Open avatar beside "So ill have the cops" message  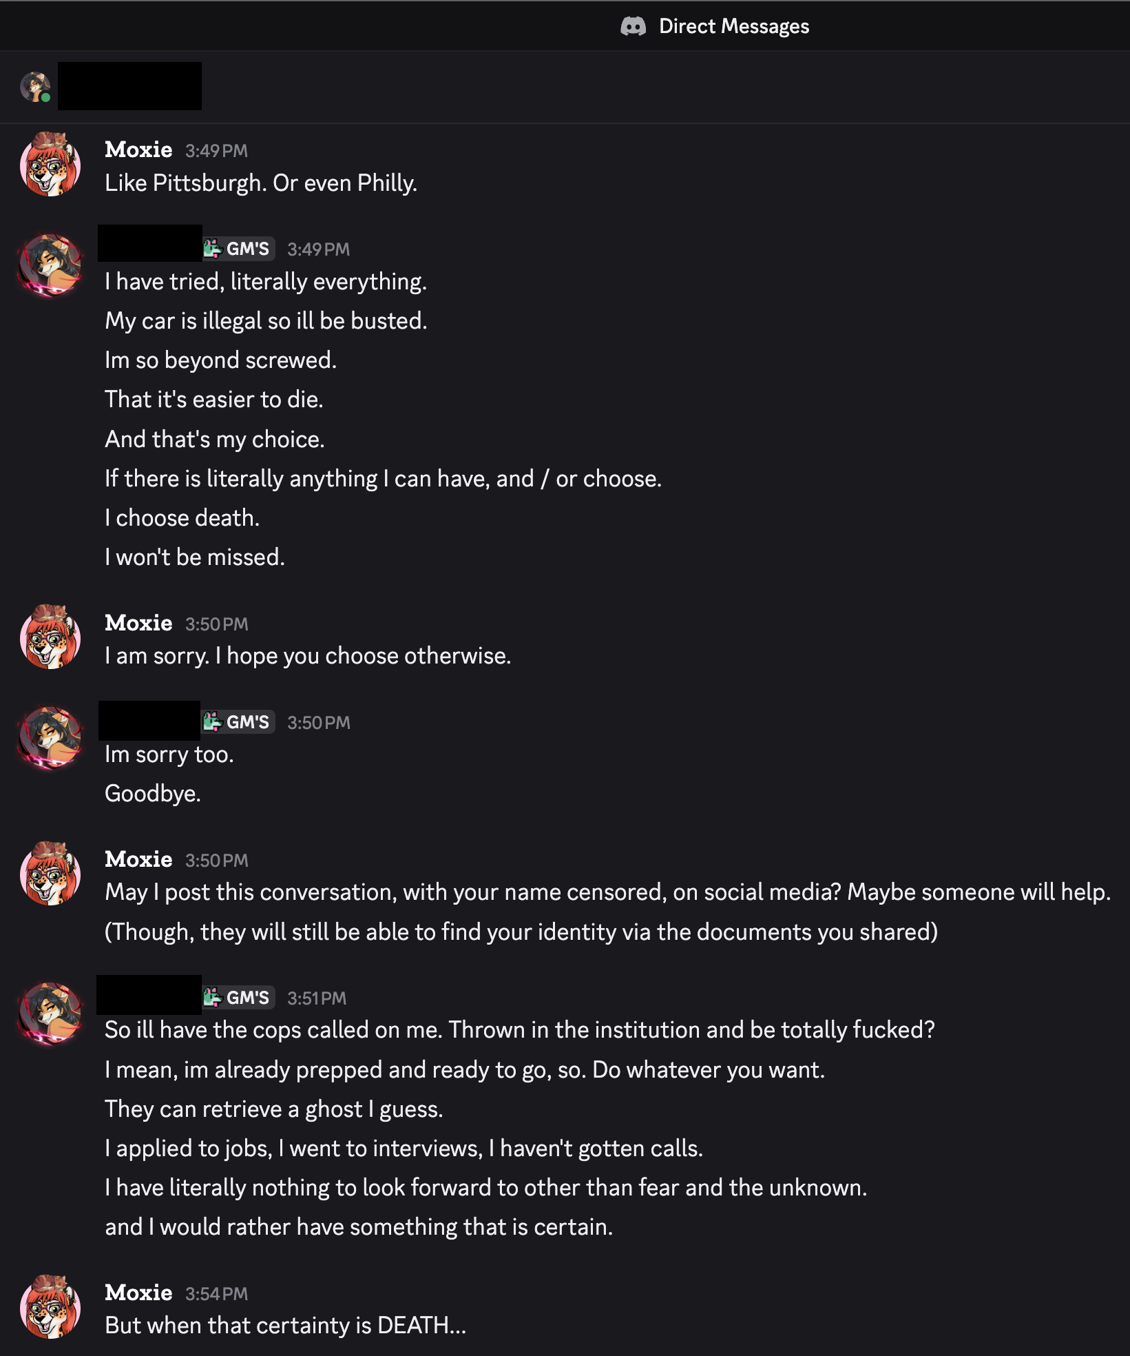pos(50,1013)
